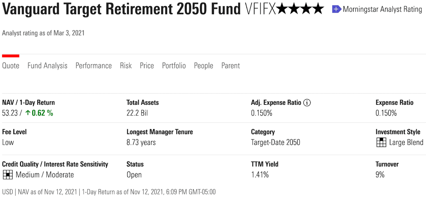Open the Fund Analysis section
This screenshot has width=426, height=197.
click(x=47, y=65)
